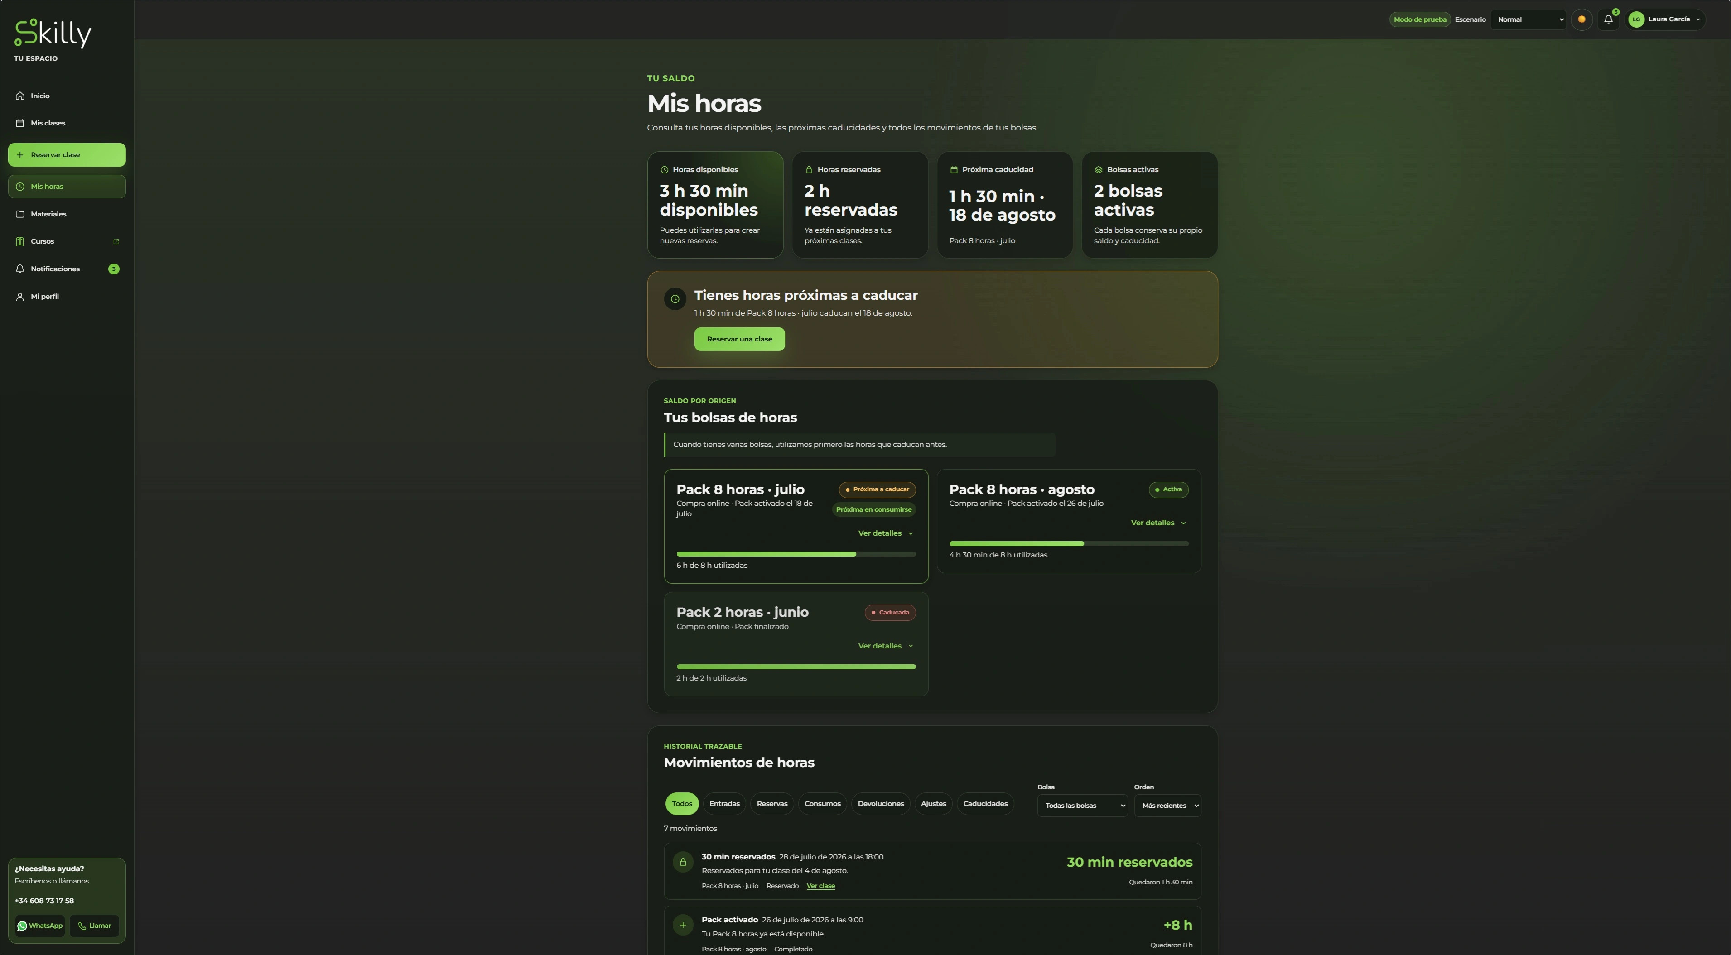Click the Mis horas clock icon in sidebar
Image resolution: width=1731 pixels, height=955 pixels.
20,187
